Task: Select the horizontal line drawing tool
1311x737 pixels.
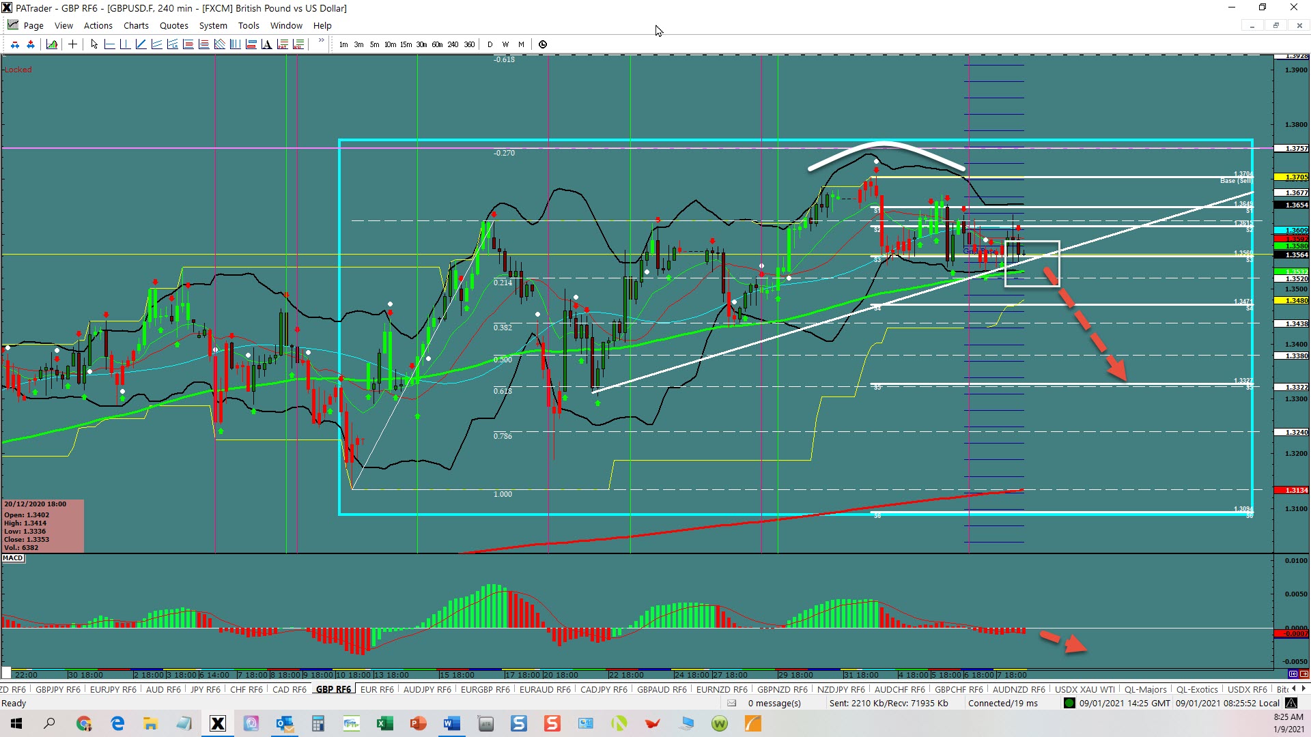Action: pyautogui.click(x=110, y=44)
